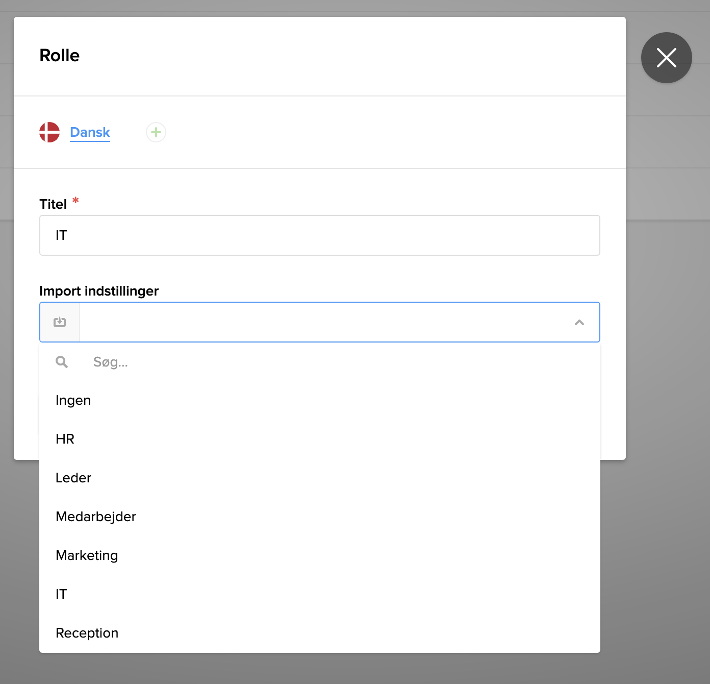Click the Rolle dialog heading
The width and height of the screenshot is (710, 684).
tap(60, 55)
